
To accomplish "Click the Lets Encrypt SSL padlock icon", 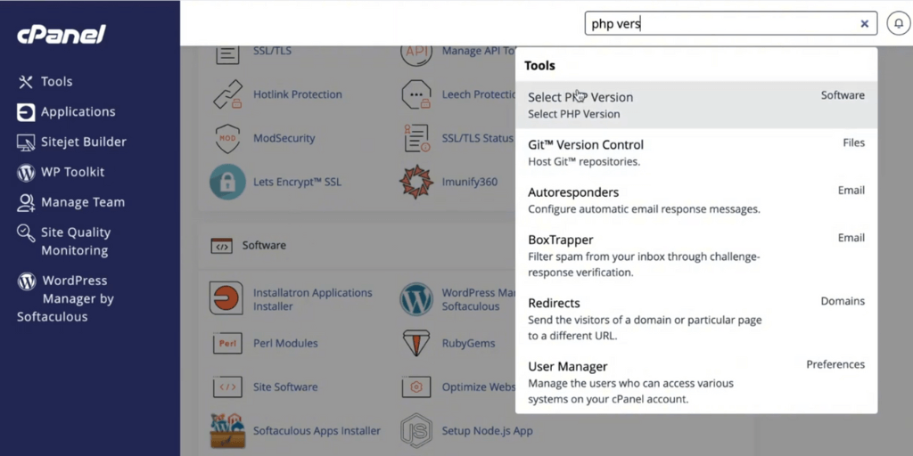I will coord(227,182).
